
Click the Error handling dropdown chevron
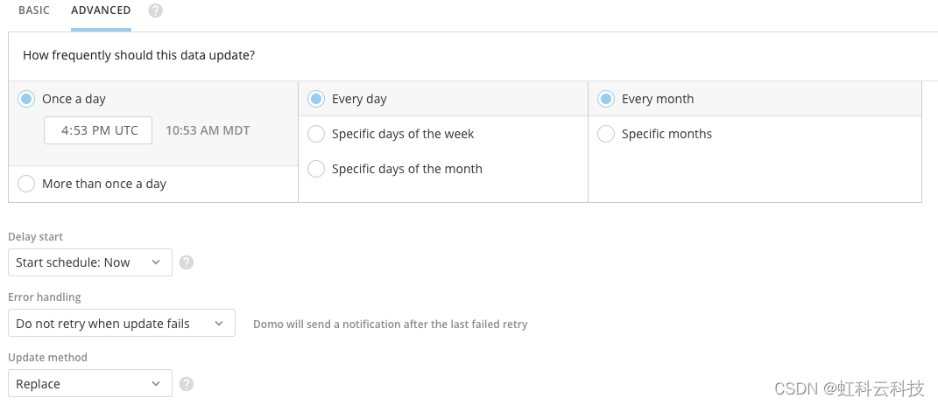[x=219, y=323]
